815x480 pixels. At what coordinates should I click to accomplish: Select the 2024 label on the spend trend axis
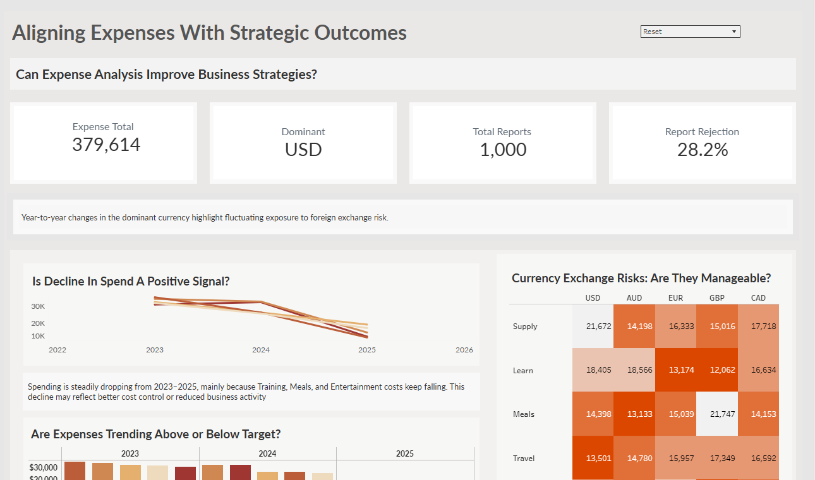261,349
